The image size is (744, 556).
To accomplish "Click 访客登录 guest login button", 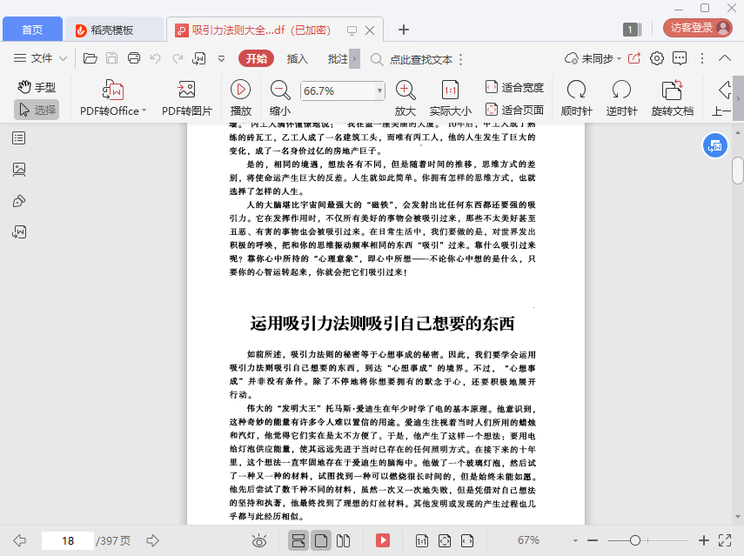I will coord(698,28).
